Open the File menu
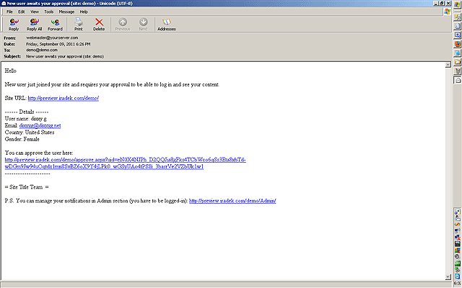This screenshot has width=462, height=288. tap(9, 12)
